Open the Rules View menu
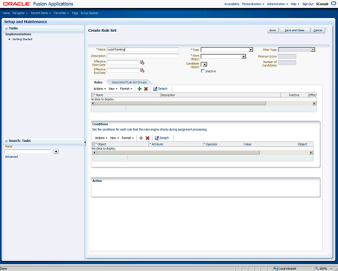338x271 pixels. [x=112, y=89]
